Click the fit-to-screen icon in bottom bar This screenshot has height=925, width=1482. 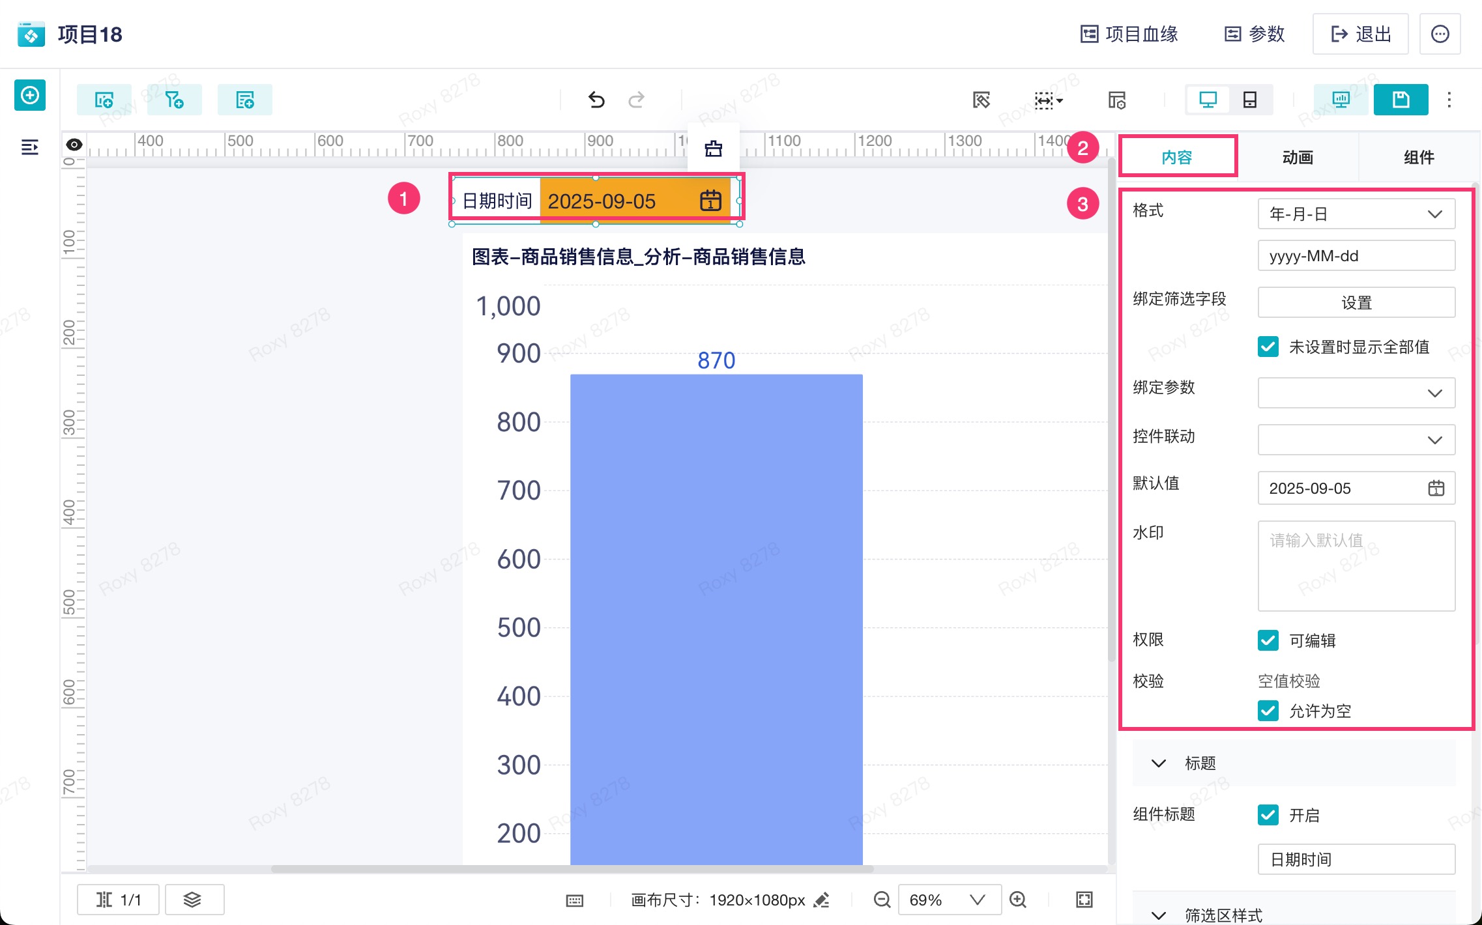1084,900
